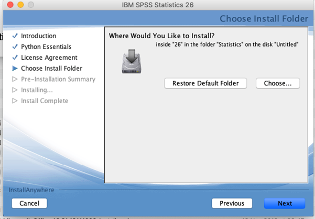
Task: Click the Choose Install Folder banner title
Action: 264,19
